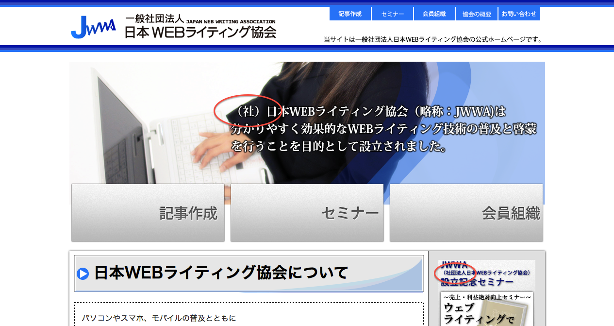Viewport: 614px width, 326px height.
Task: Click the large 記事作成 panel button
Action: (x=148, y=213)
